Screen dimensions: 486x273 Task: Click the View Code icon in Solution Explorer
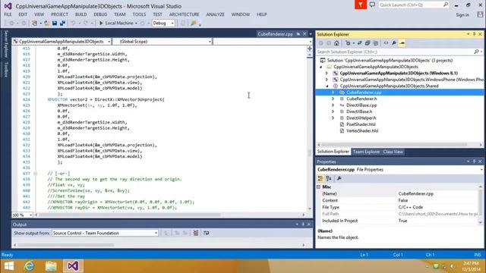pyautogui.click(x=386, y=43)
